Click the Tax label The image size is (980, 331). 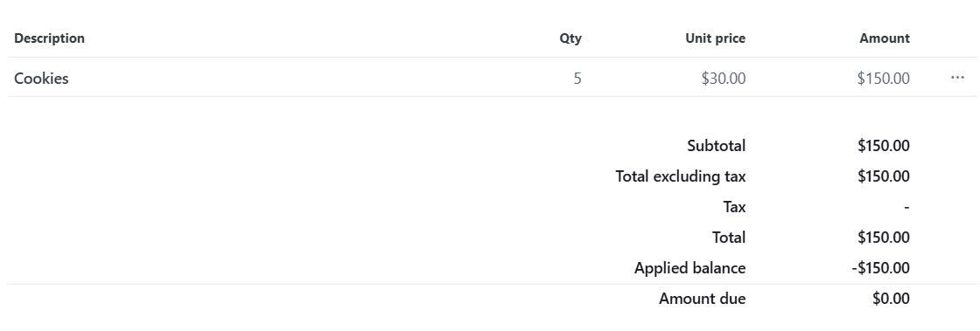coord(734,206)
